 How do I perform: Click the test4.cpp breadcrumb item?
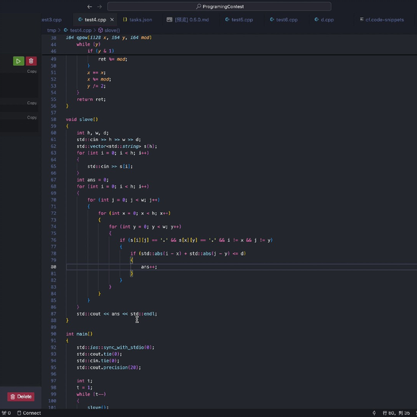tap(80, 31)
